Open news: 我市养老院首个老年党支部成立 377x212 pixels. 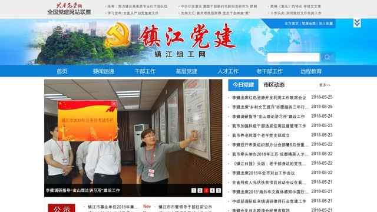[261, 135]
